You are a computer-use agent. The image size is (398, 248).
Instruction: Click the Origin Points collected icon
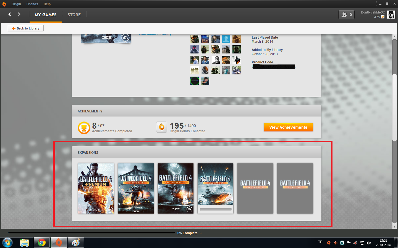162,127
